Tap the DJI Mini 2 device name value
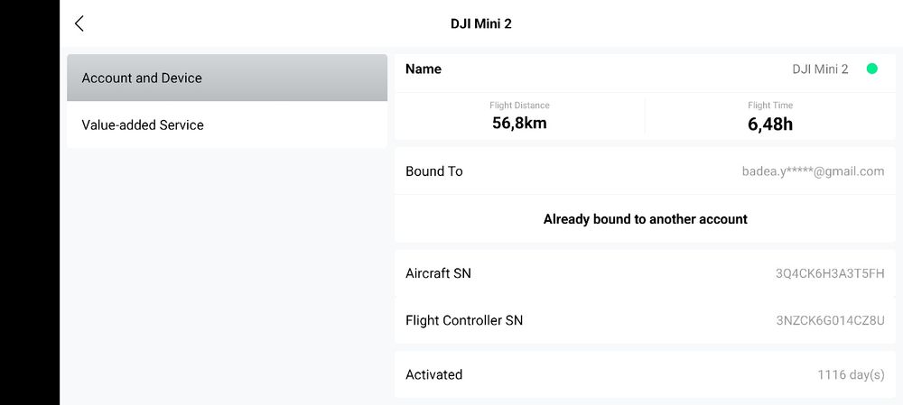 click(820, 69)
